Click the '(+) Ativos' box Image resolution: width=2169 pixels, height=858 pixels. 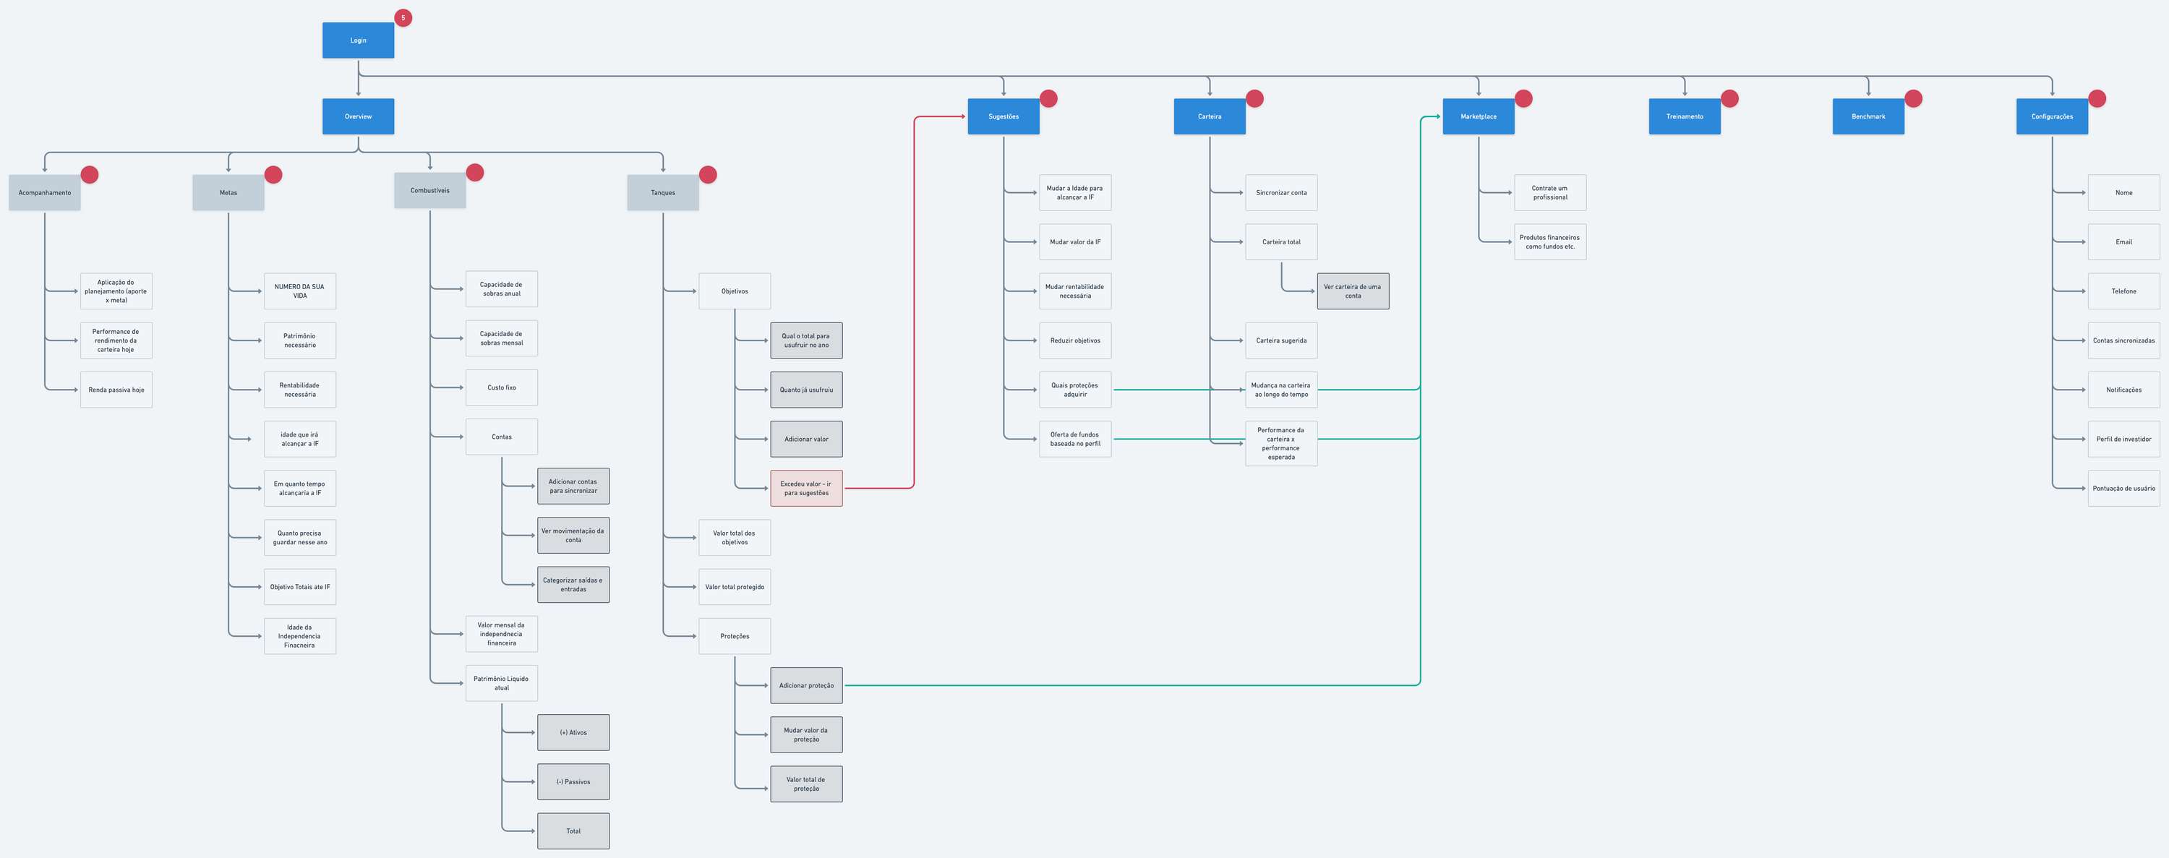pos(573,732)
